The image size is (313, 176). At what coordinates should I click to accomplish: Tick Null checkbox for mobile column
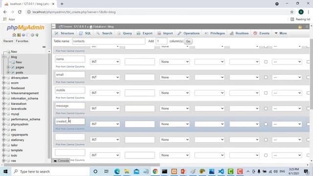266,93
